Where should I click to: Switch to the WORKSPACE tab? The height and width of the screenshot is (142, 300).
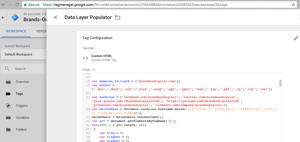pyautogui.click(x=16, y=31)
